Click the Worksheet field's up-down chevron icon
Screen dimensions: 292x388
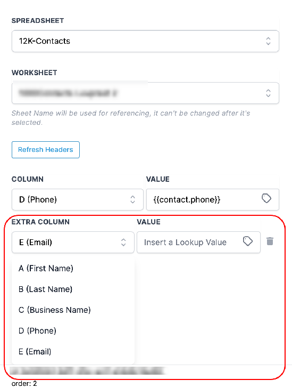268,93
